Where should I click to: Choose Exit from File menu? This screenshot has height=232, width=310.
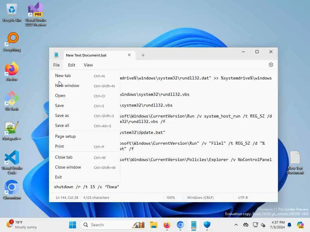85,177
